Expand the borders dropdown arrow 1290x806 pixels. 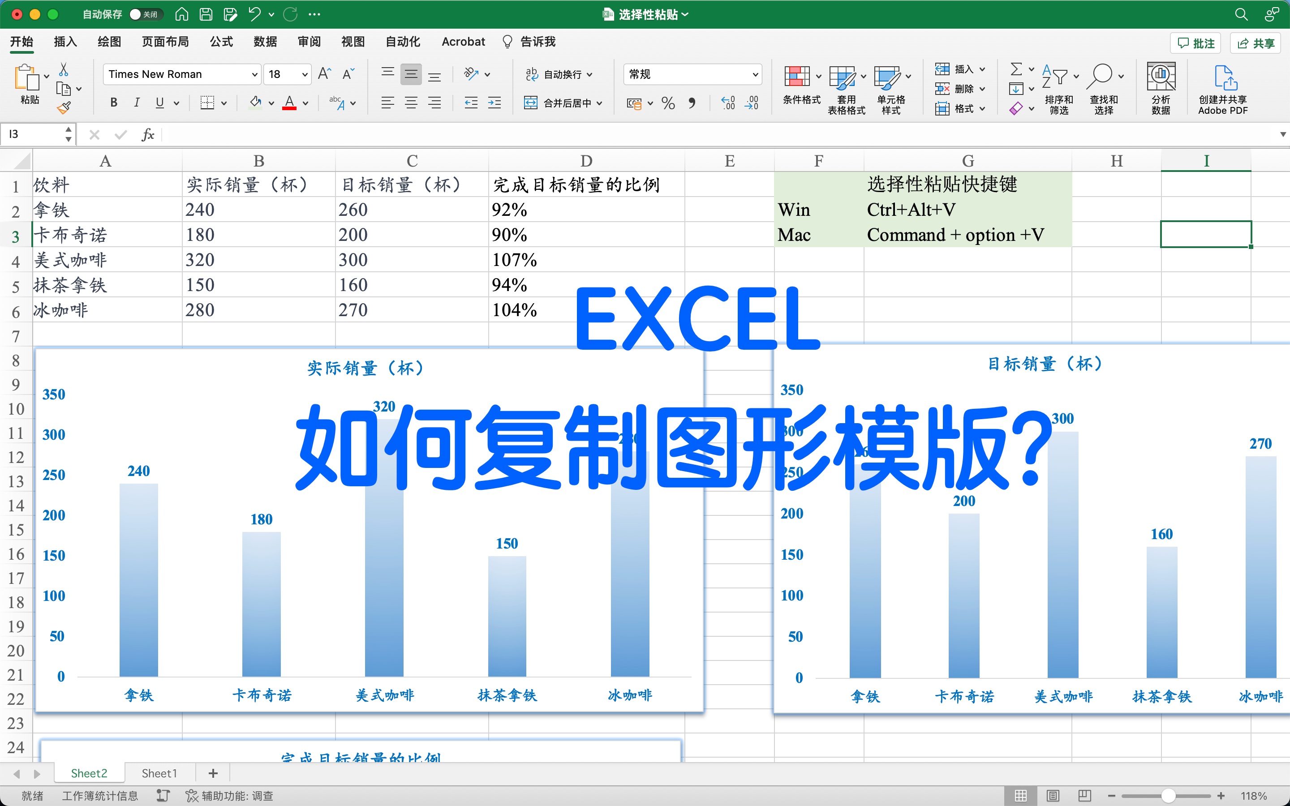point(224,103)
